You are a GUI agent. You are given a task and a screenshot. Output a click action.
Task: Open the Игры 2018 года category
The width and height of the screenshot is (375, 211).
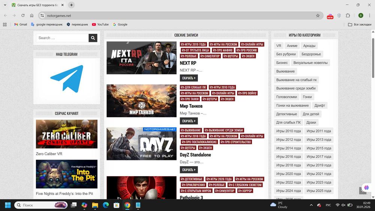pos(288,165)
